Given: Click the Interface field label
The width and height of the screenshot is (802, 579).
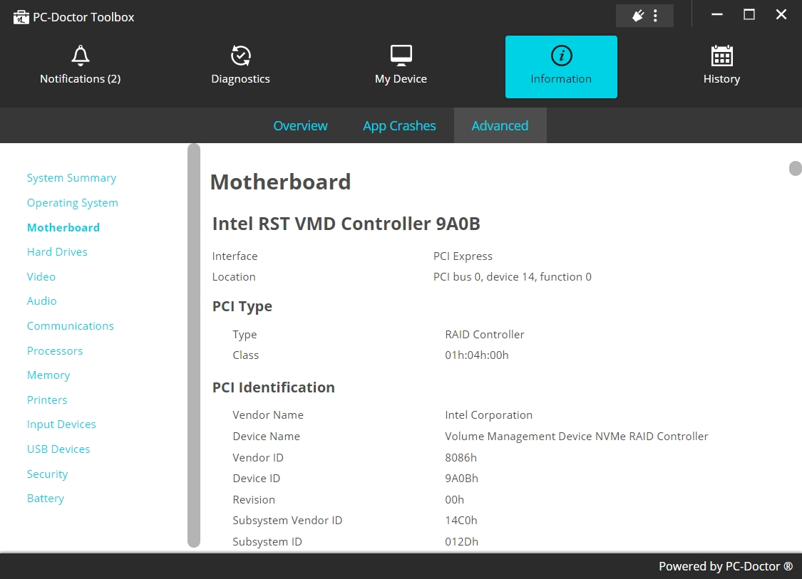Looking at the screenshot, I should (235, 256).
